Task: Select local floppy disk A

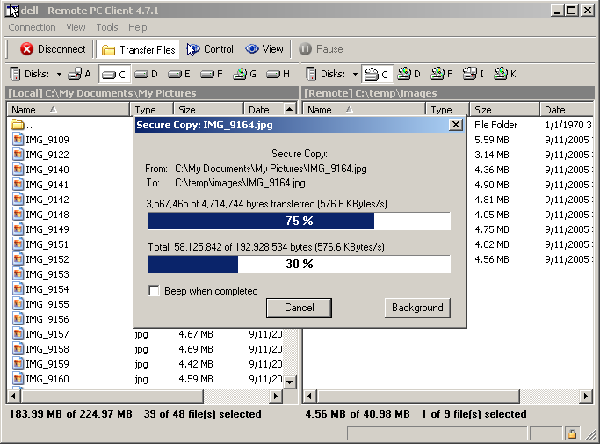Action: pos(80,74)
